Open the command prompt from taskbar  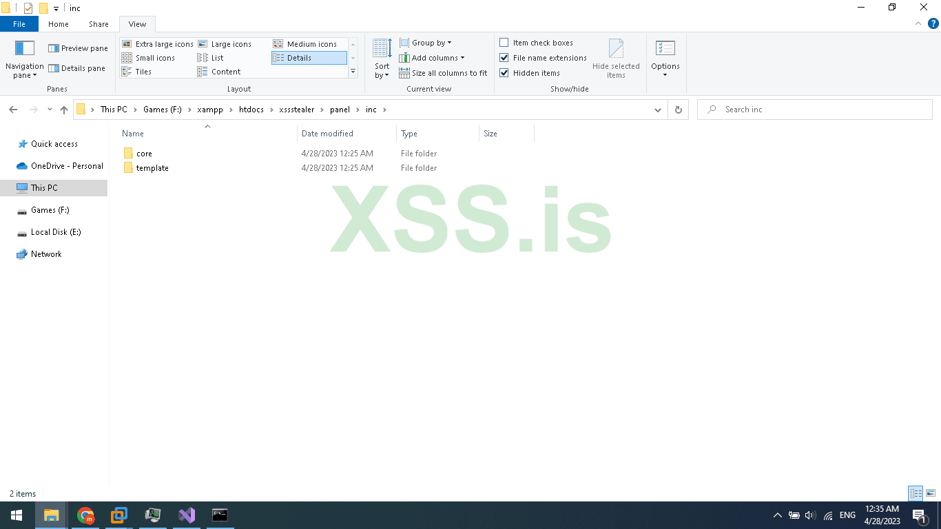tap(220, 515)
